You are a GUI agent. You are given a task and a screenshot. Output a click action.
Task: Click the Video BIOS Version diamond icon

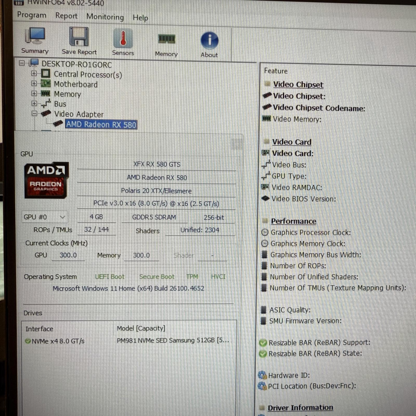click(266, 198)
